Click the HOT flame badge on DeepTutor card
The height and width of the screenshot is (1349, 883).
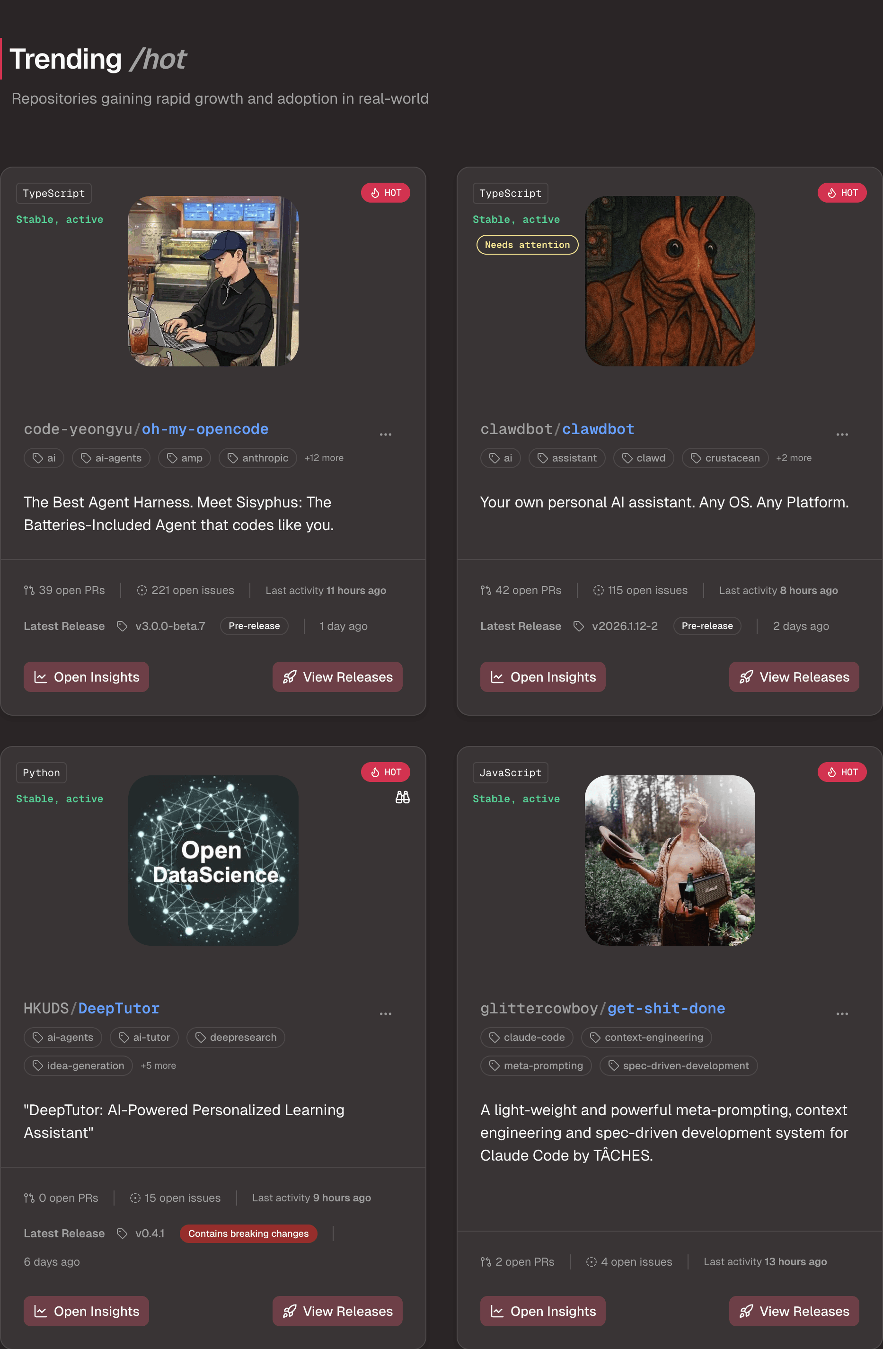tap(385, 772)
